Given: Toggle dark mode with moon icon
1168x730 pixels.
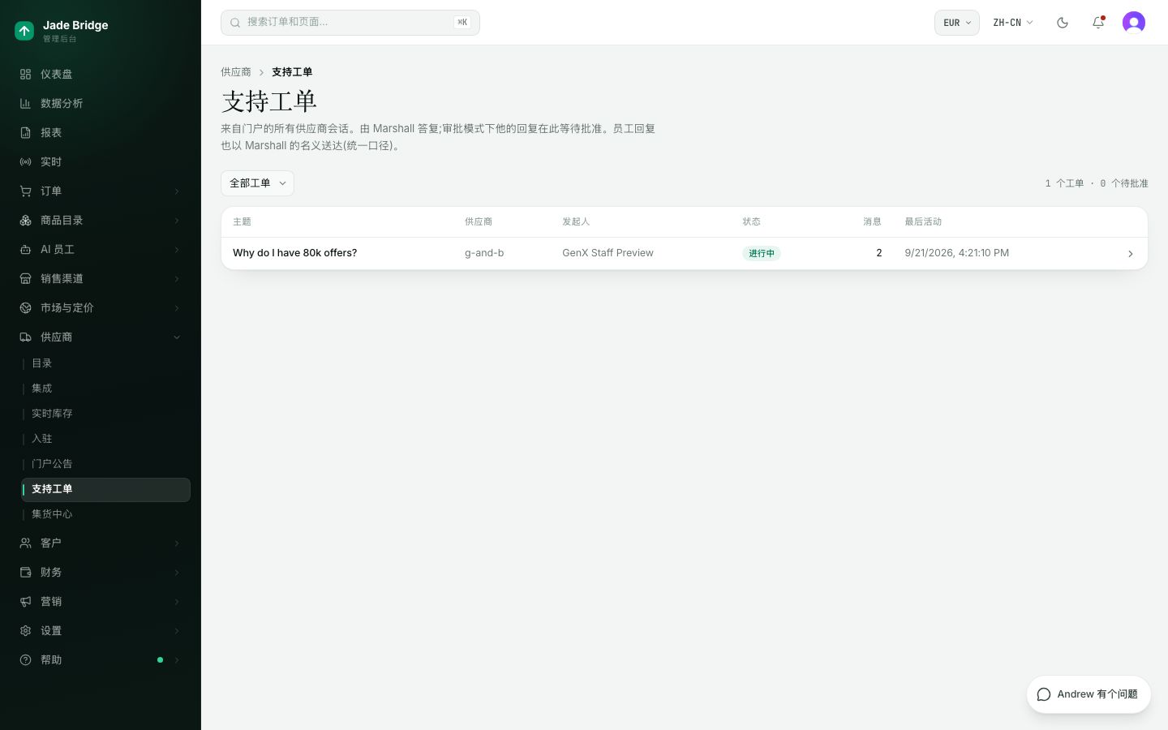Looking at the screenshot, I should click(1063, 23).
